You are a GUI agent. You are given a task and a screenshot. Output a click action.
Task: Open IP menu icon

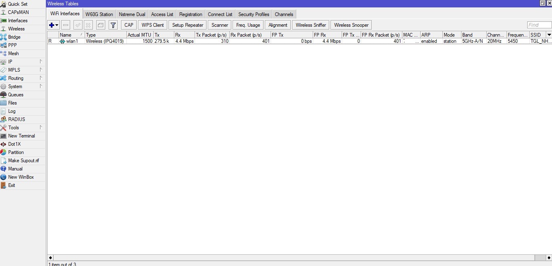(3, 62)
